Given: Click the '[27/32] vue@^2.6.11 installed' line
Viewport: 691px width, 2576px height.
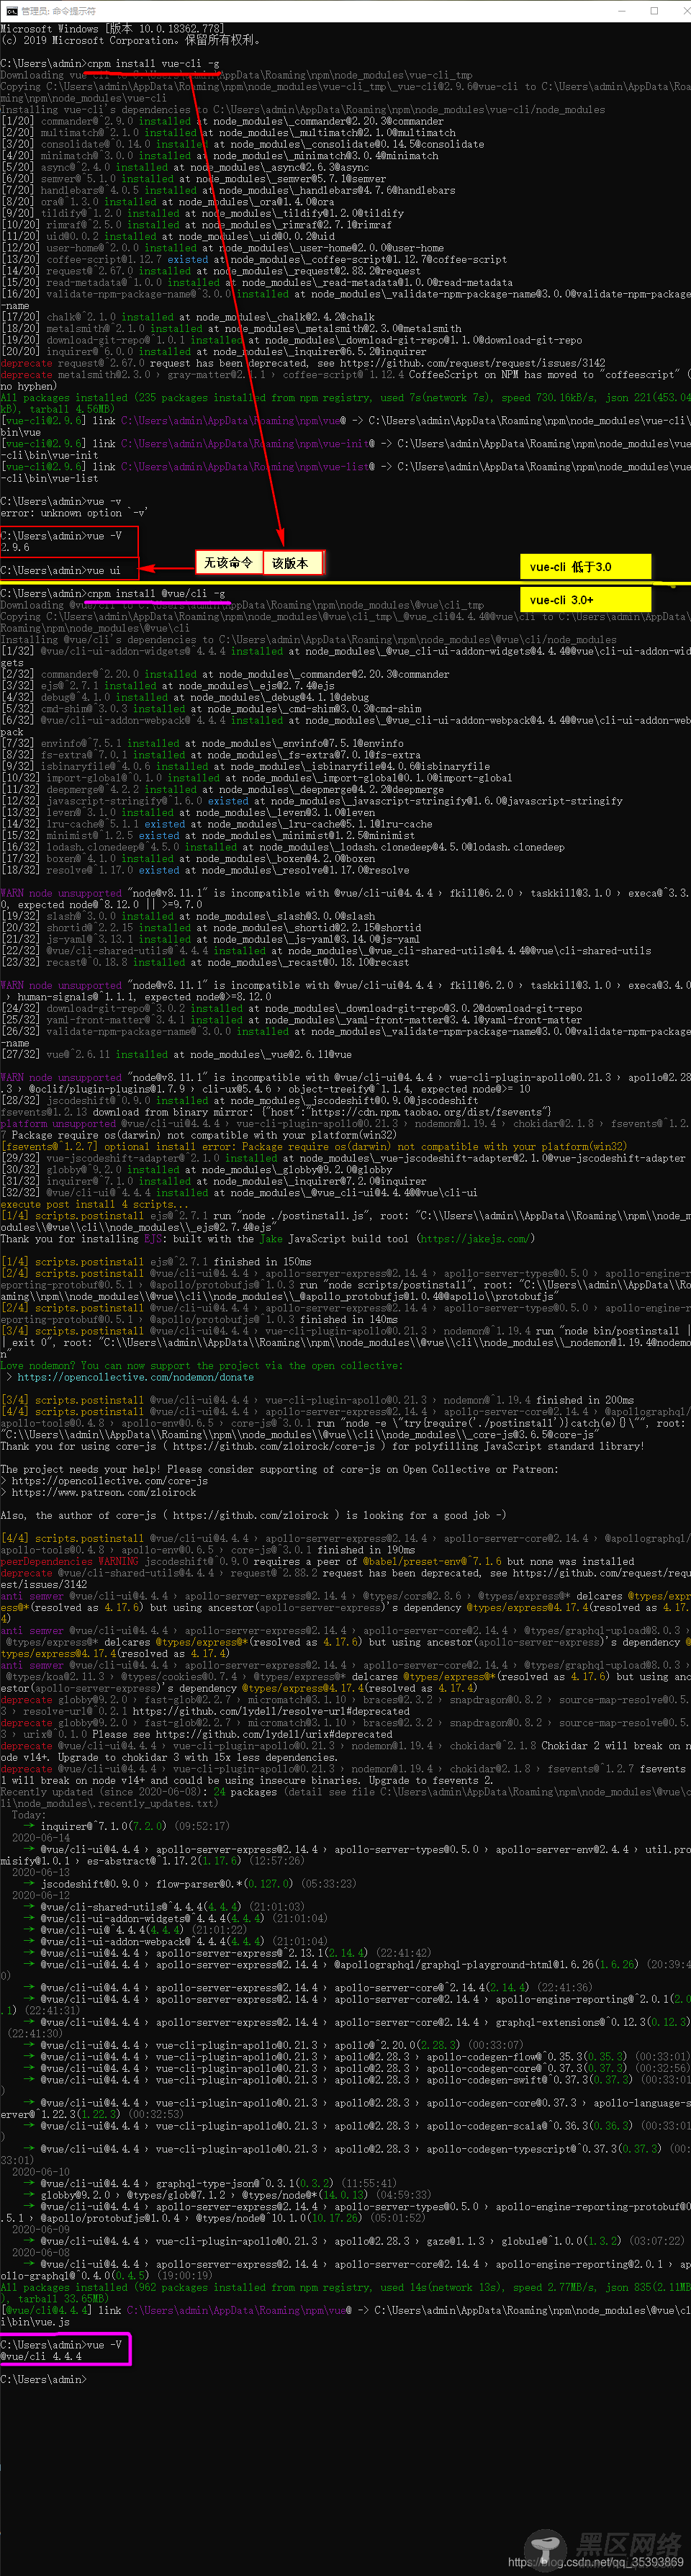Looking at the screenshot, I should point(176,1054).
